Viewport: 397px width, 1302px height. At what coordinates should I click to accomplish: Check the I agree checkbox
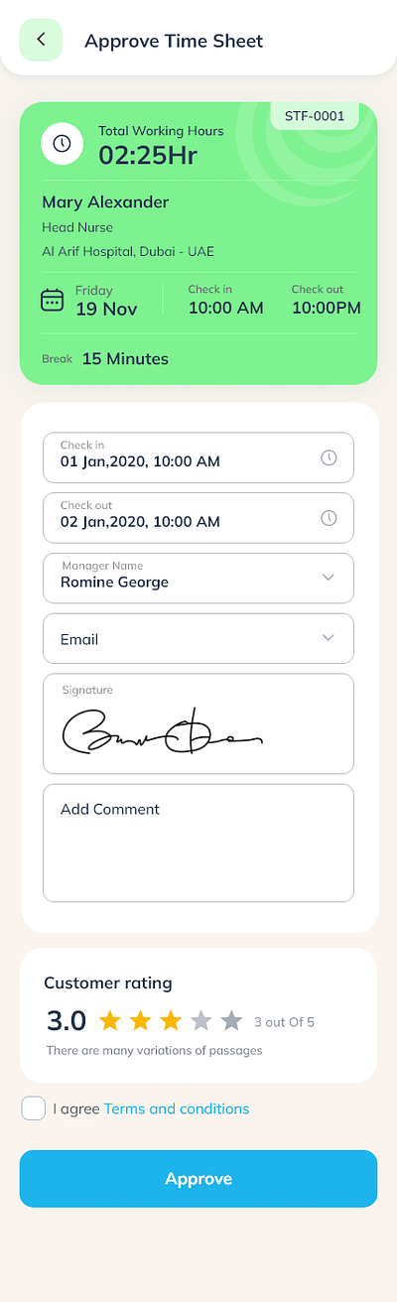click(x=34, y=1108)
